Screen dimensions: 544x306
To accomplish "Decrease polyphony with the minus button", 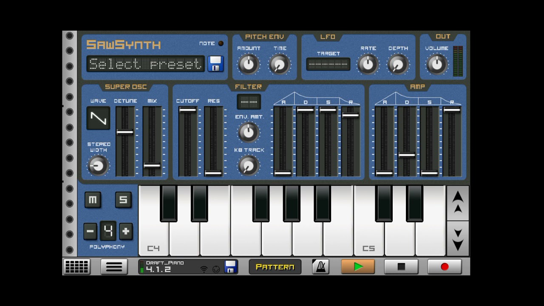I will (x=90, y=232).
